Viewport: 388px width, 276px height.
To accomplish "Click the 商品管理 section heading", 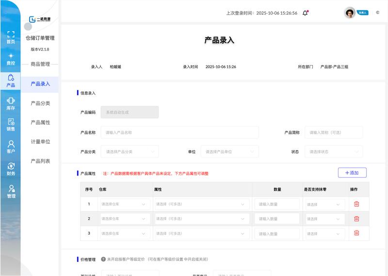I will click(x=40, y=64).
